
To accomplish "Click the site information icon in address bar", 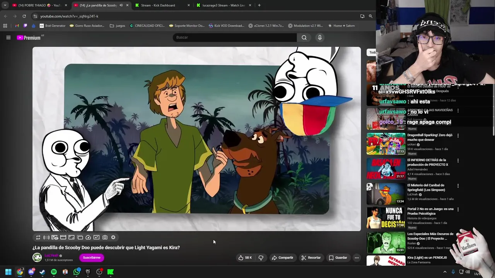I will coord(35,16).
